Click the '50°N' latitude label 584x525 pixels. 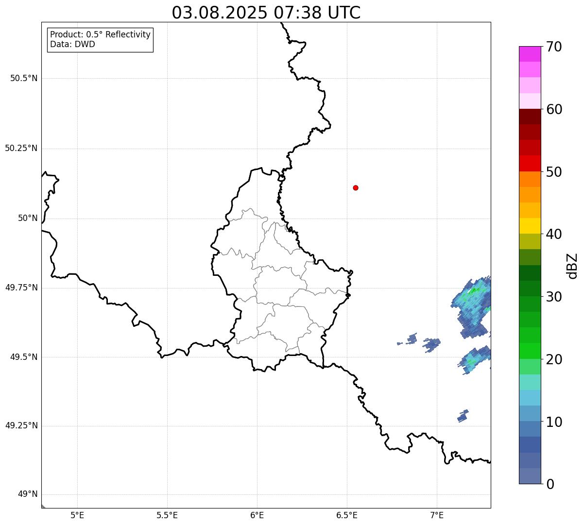pos(28,218)
